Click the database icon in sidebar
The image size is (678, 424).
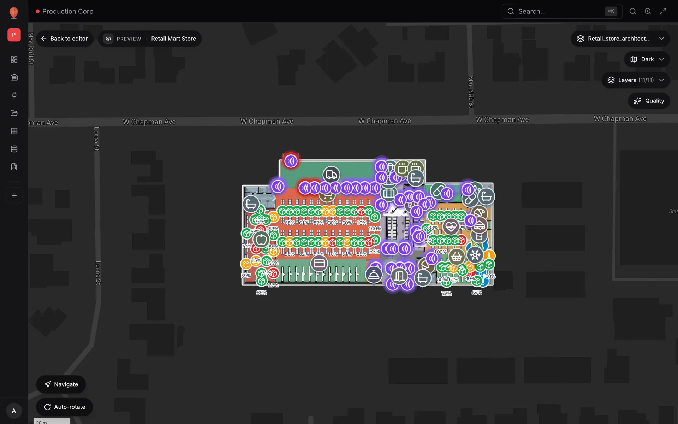(x=14, y=149)
